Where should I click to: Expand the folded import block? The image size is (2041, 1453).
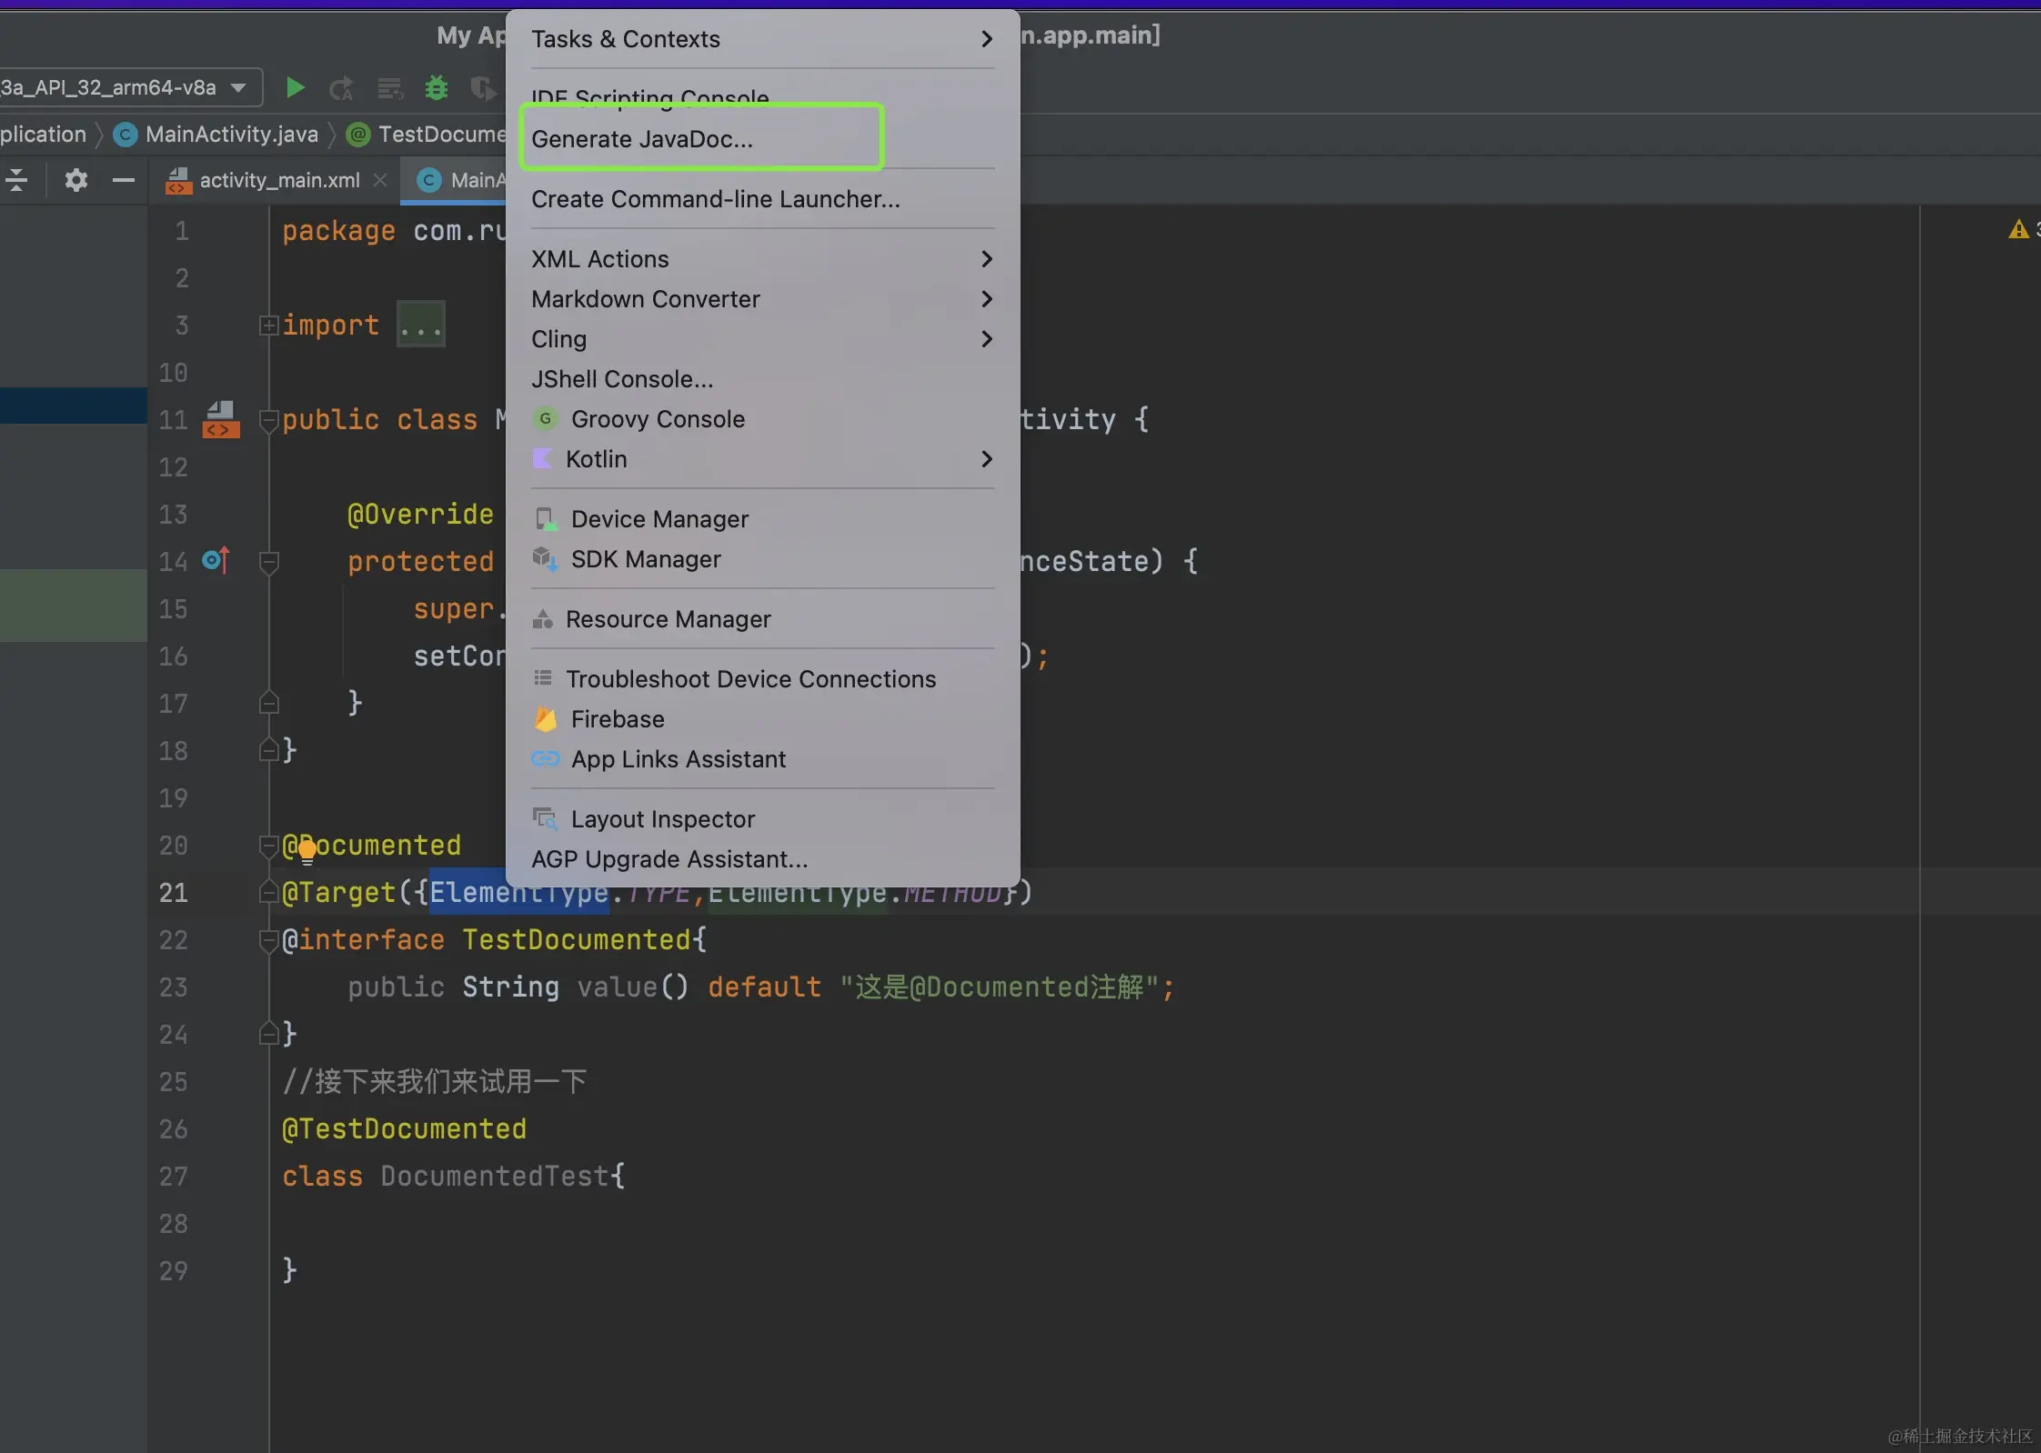tap(268, 325)
